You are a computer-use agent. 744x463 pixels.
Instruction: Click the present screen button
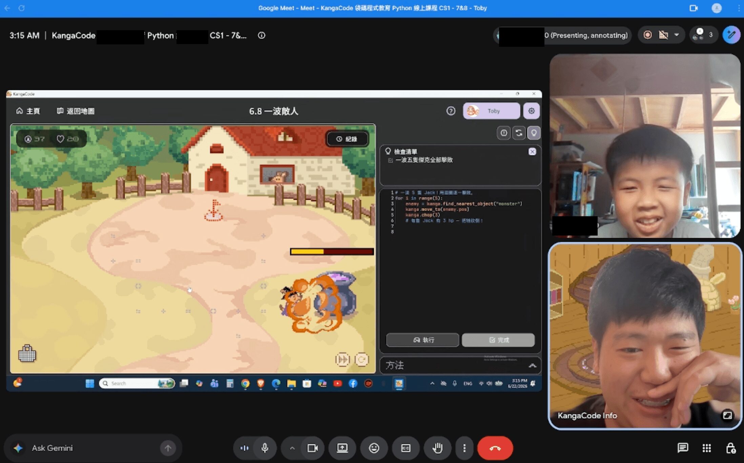(342, 448)
